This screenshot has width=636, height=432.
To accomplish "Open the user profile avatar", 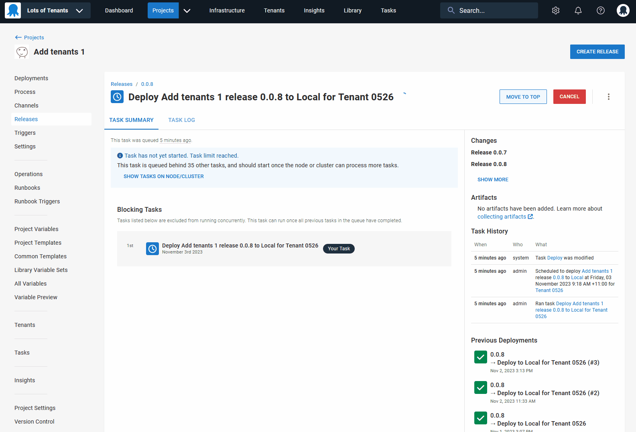I will (623, 10).
